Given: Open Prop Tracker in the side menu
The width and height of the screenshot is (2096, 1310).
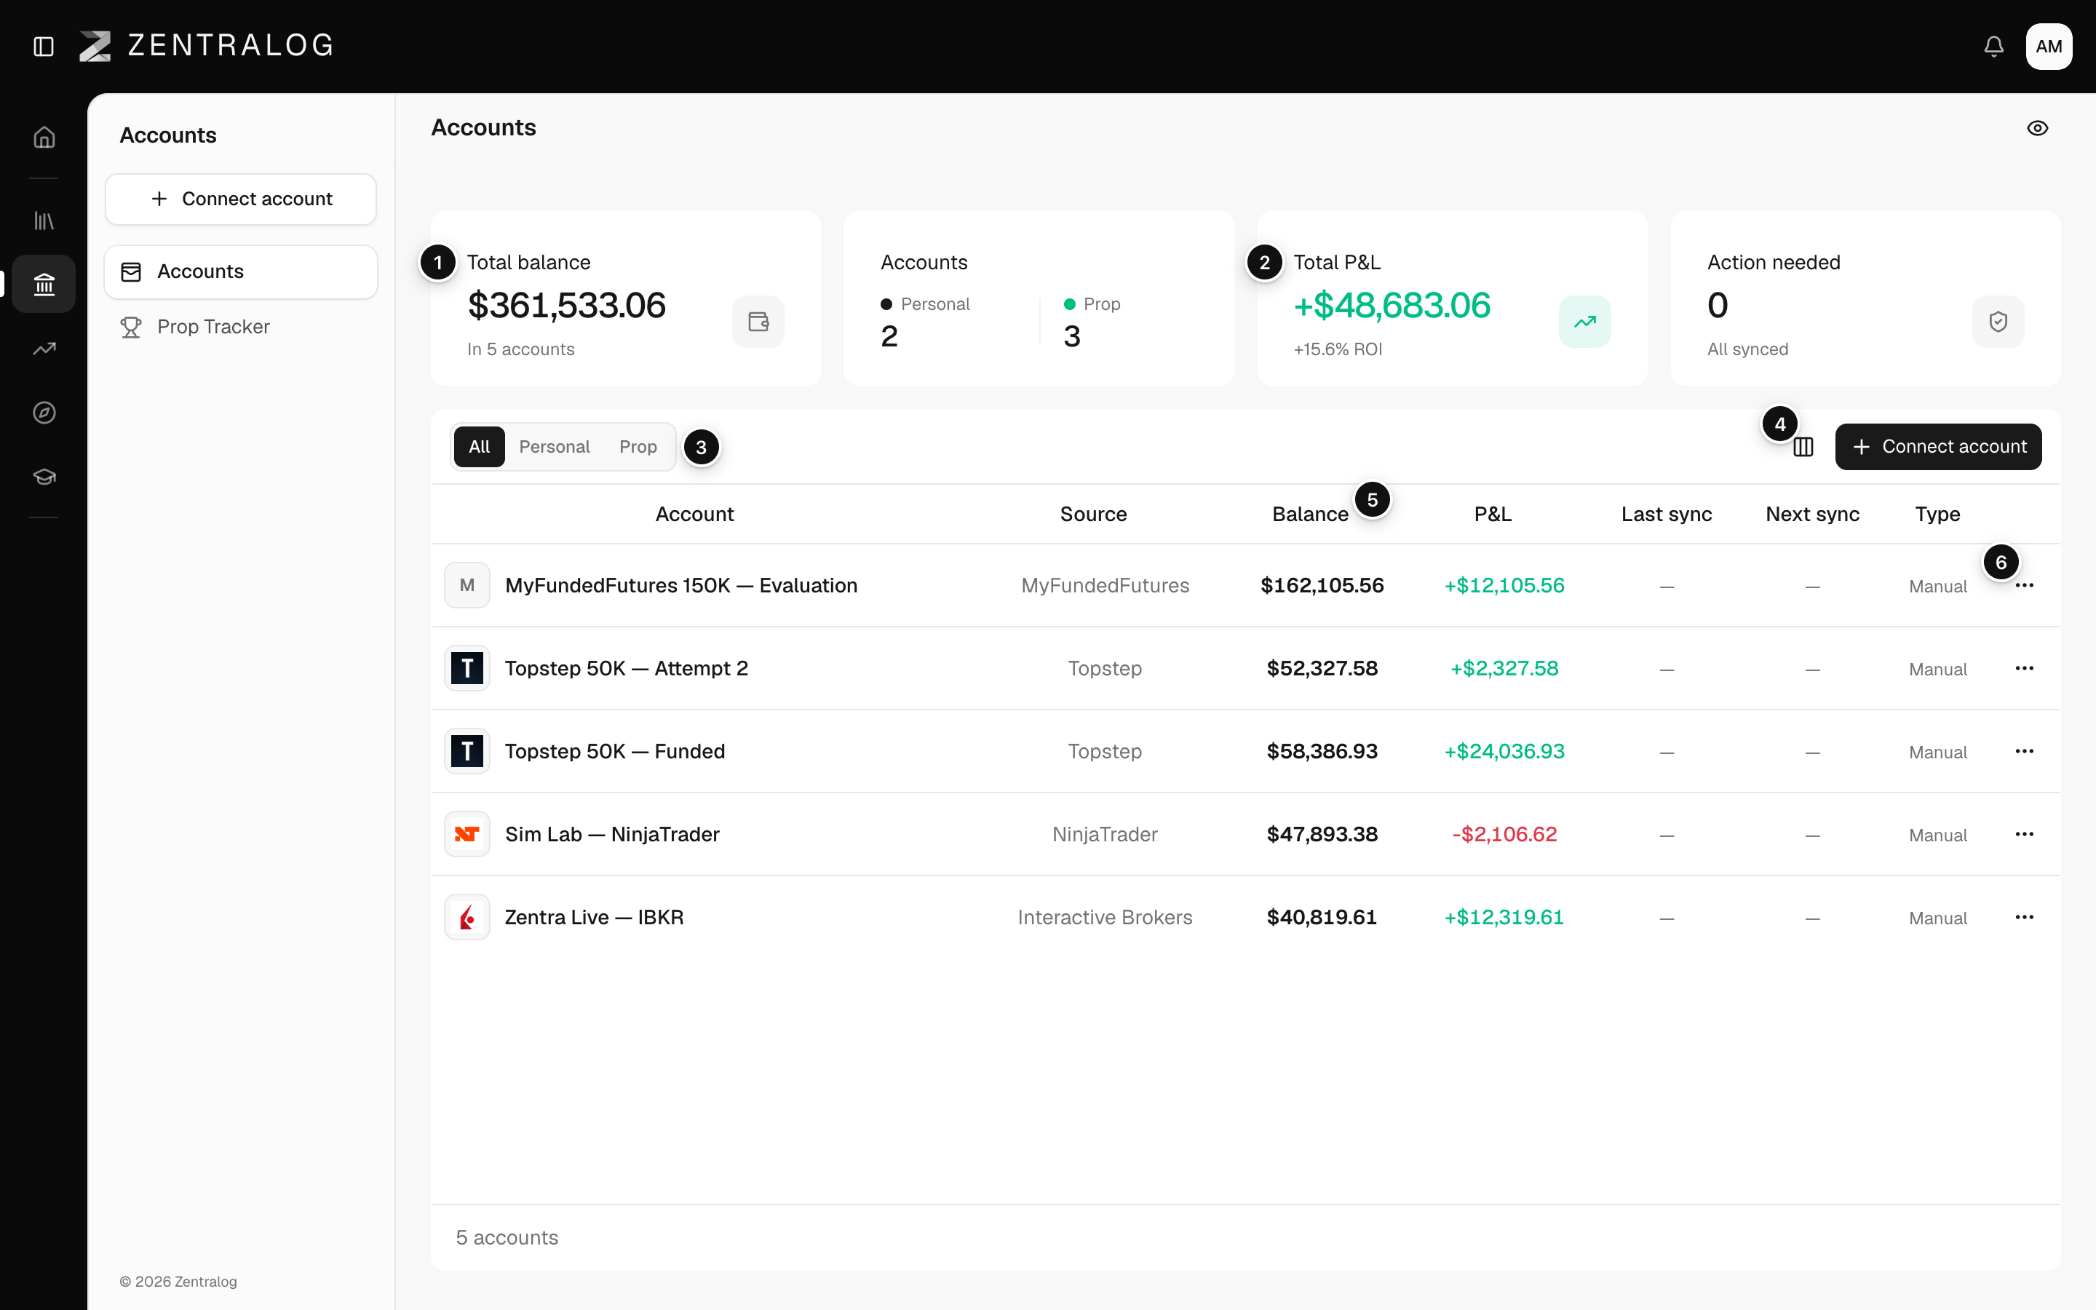Looking at the screenshot, I should pos(241,327).
